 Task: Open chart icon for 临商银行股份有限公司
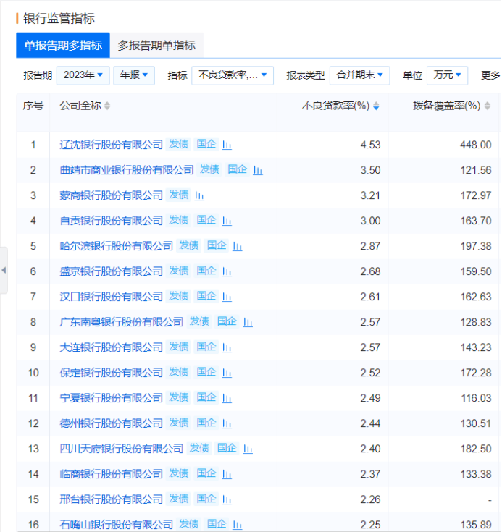click(227, 474)
